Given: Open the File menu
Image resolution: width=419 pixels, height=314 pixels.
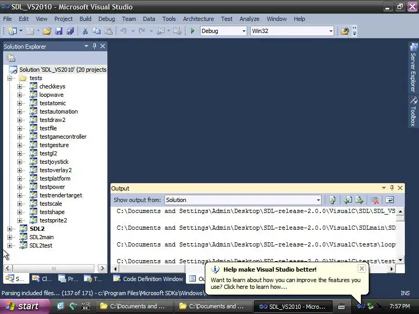Looking at the screenshot, I should click(7, 19).
